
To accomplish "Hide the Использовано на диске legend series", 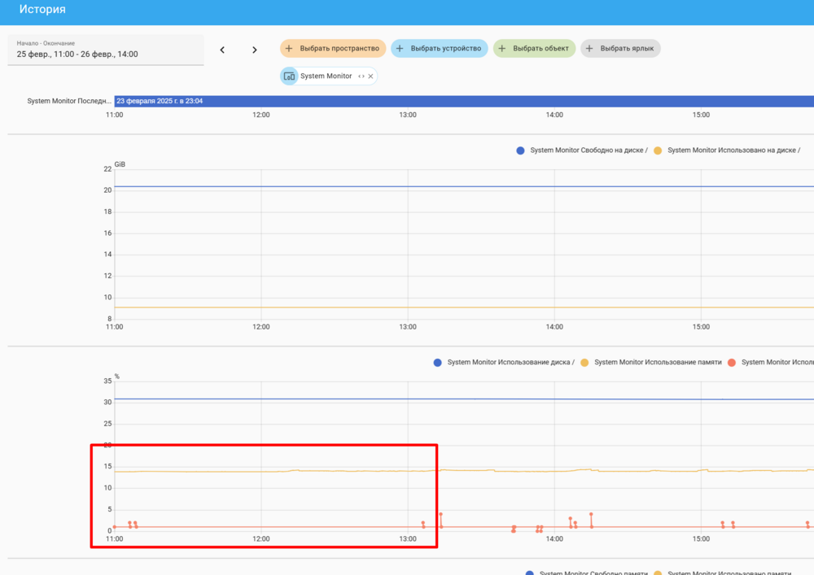I will click(733, 150).
